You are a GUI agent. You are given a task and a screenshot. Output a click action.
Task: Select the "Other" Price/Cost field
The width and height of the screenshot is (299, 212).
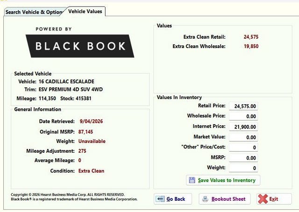243,148
